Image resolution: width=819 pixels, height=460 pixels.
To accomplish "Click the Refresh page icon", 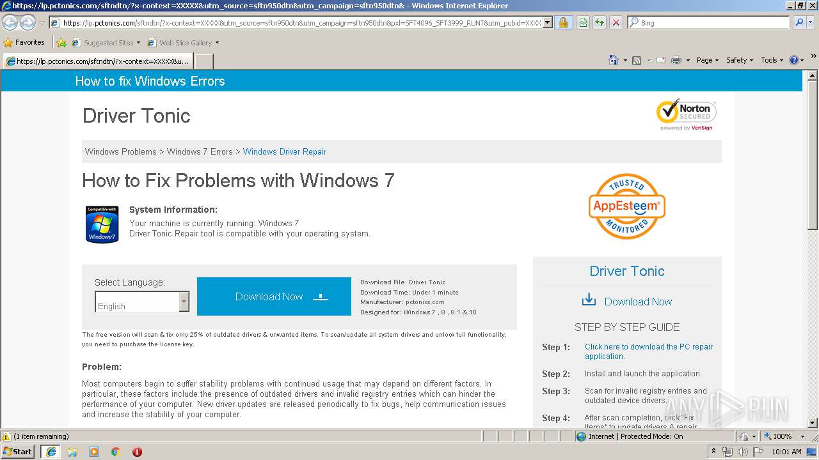I will (x=600, y=22).
